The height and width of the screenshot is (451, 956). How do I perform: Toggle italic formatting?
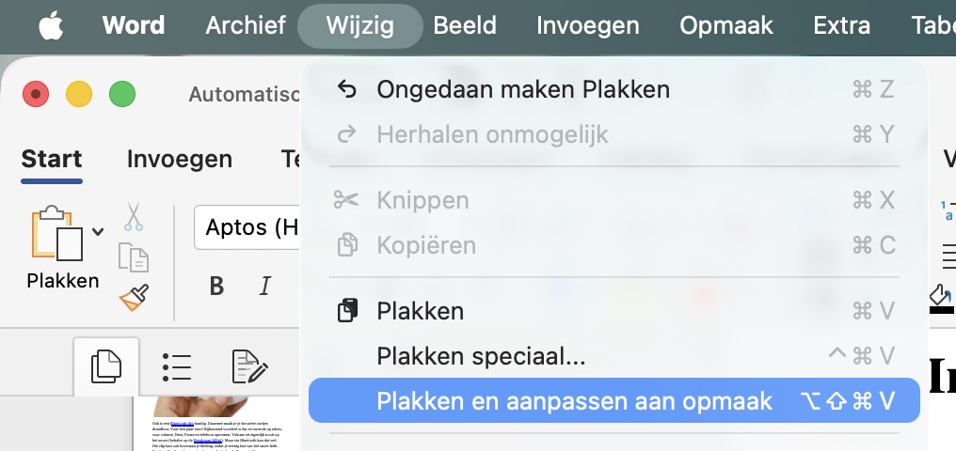tap(265, 286)
